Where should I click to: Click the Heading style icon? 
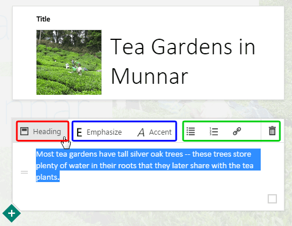tap(24, 131)
